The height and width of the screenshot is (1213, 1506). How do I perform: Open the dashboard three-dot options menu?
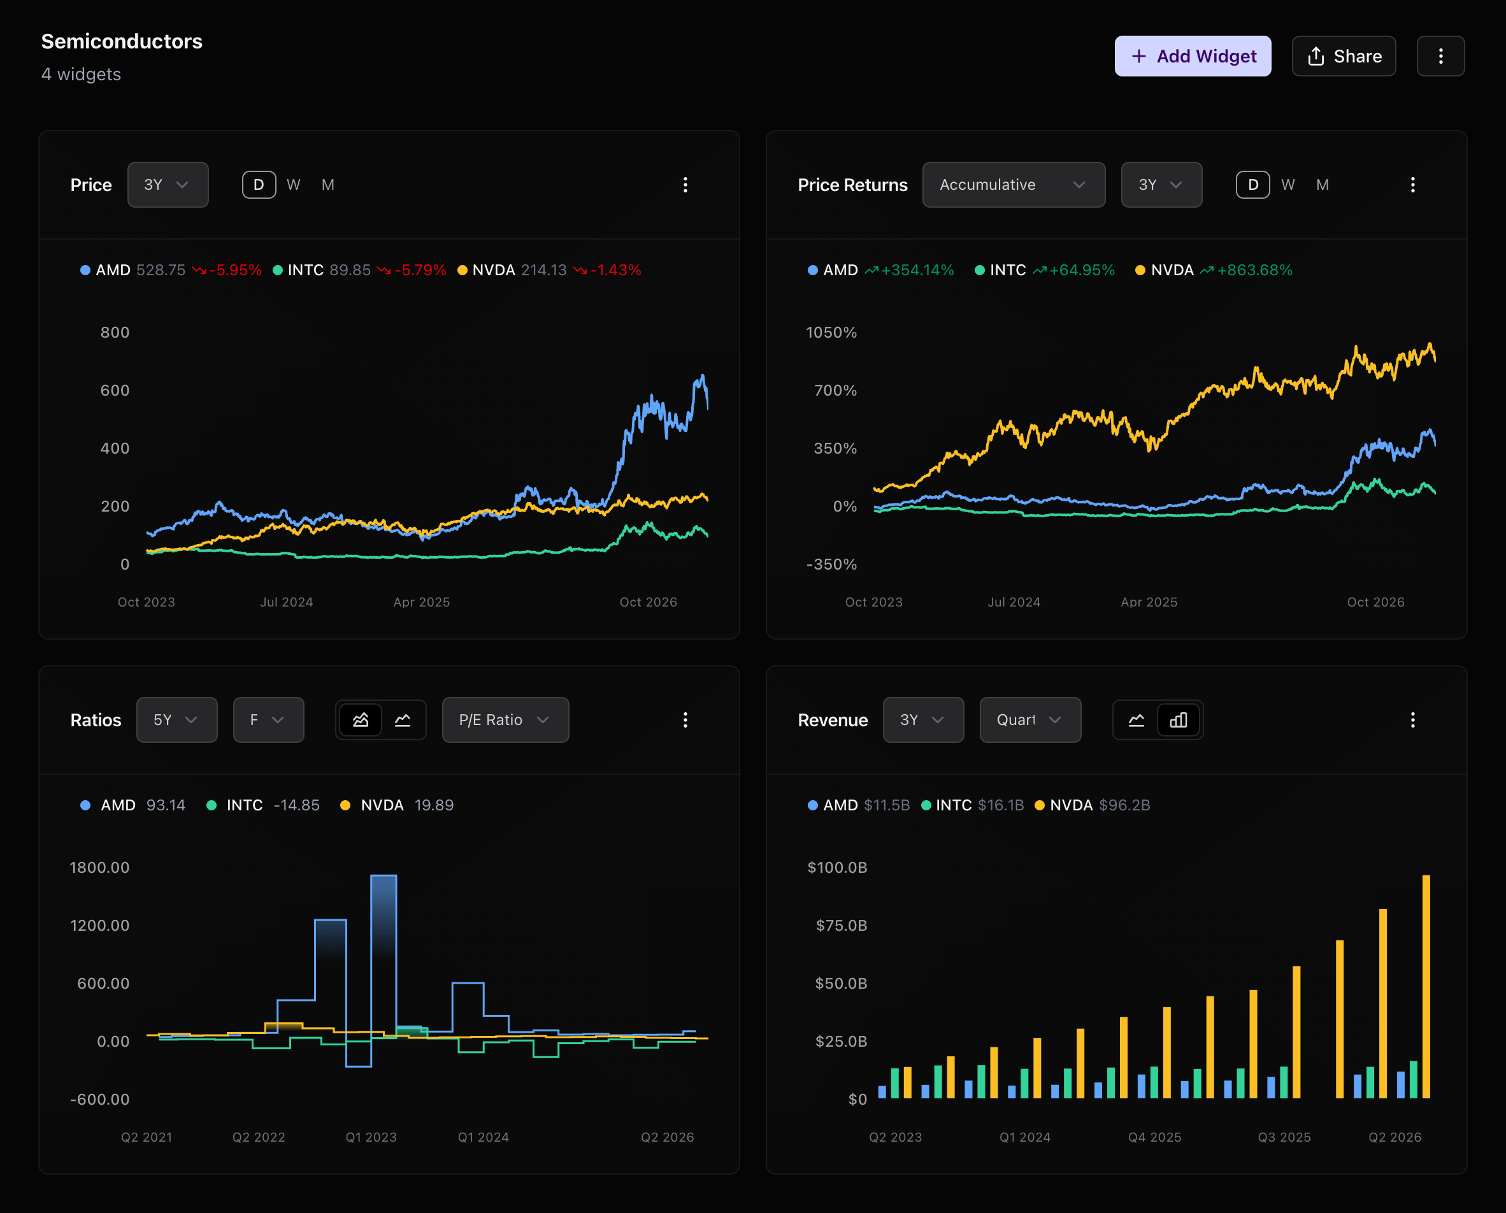pyautogui.click(x=1440, y=56)
